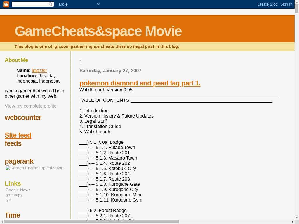Screen dimensions: 299x224
Task: Select Sign In in the top bar
Action: 286,4
